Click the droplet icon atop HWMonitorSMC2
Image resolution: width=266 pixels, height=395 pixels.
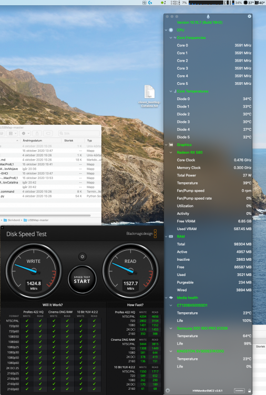tap(208, 17)
